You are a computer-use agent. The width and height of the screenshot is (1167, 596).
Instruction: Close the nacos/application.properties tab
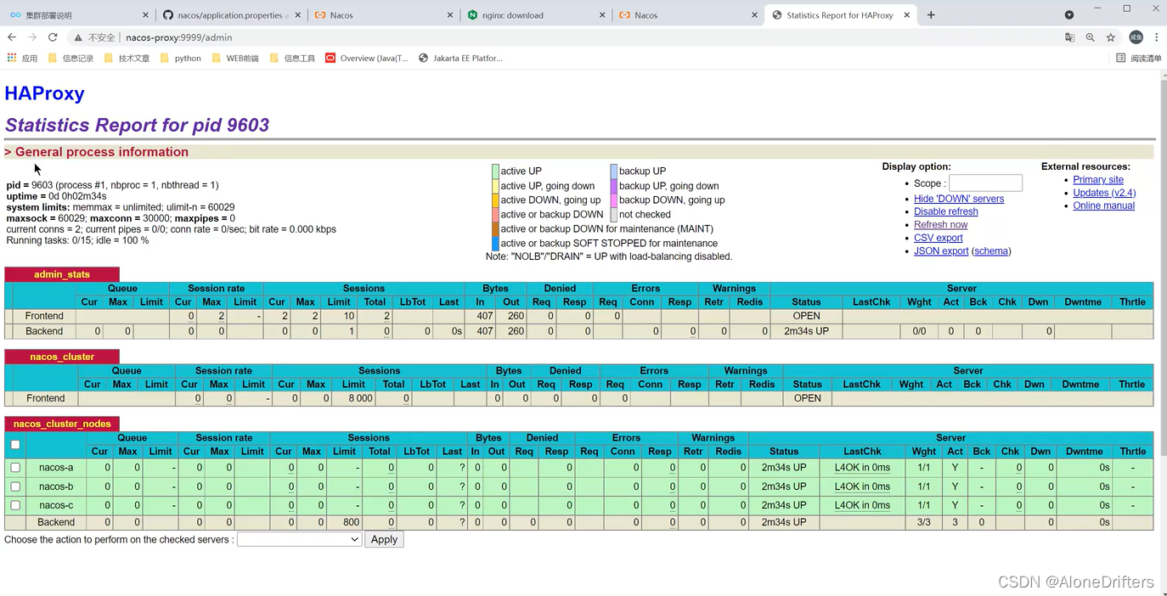[298, 15]
